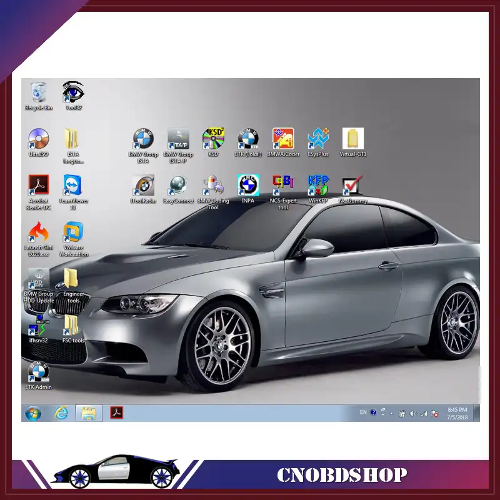The image size is (500, 500).
Task: Open Acrobat Reader DC desktop shortcut
Action: tap(39, 192)
